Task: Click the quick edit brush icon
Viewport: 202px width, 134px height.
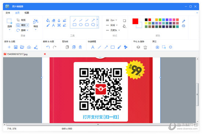Action: 119,47
